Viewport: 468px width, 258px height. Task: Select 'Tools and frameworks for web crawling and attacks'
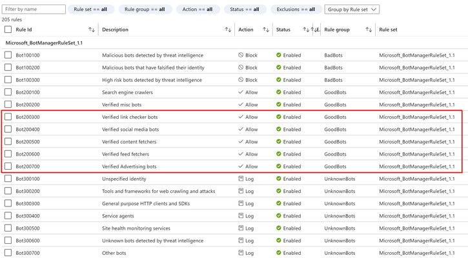[159, 191]
